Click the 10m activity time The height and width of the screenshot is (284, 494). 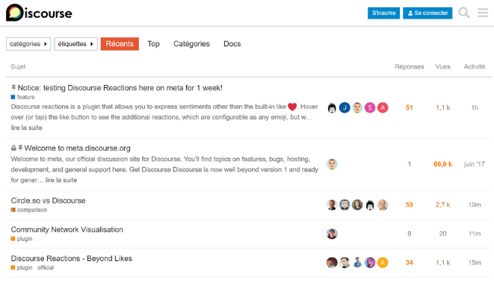(x=475, y=205)
